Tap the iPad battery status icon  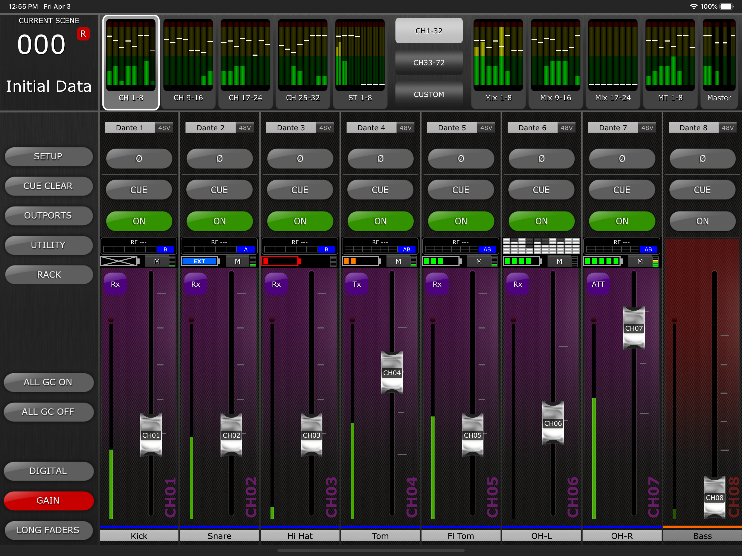click(727, 6)
